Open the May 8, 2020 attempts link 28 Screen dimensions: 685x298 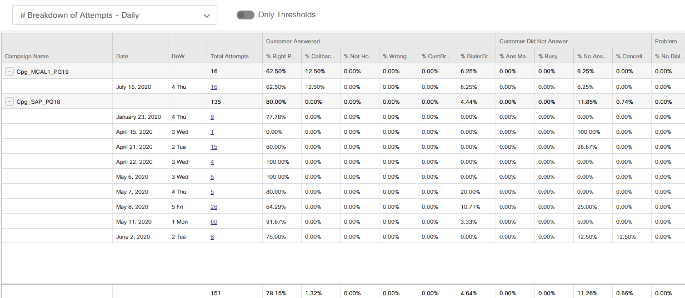[x=214, y=207]
